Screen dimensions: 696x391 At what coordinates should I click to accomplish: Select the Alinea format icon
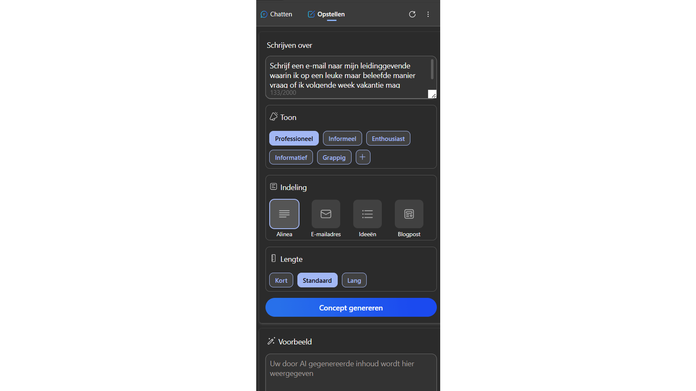tap(284, 214)
